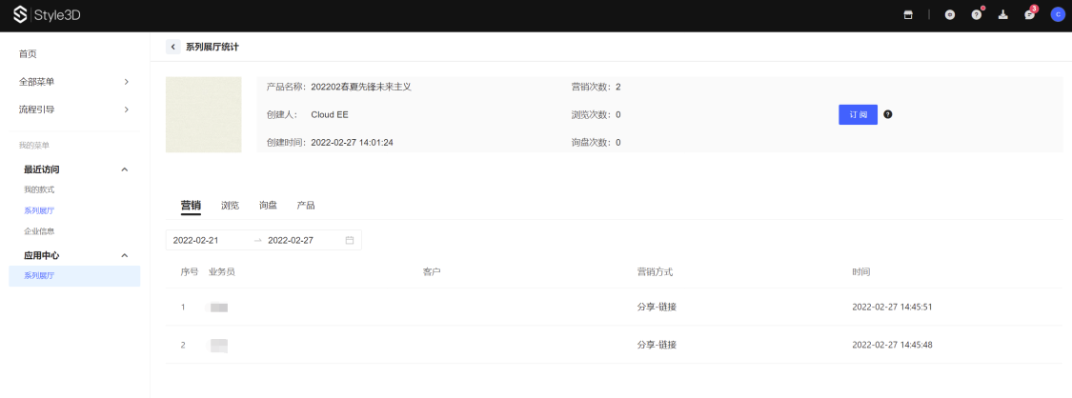Click the calendar icon in date range

coord(350,240)
